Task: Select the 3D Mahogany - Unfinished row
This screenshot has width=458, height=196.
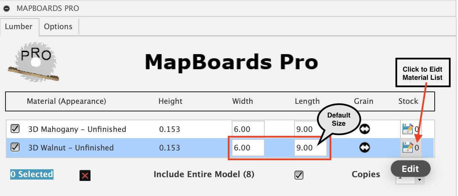Action: [x=77, y=129]
